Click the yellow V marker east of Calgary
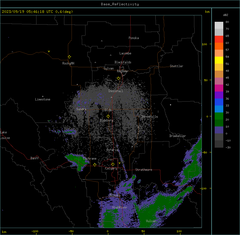Image resolution: width=240 pixels, height=235 pixels. tap(119, 163)
